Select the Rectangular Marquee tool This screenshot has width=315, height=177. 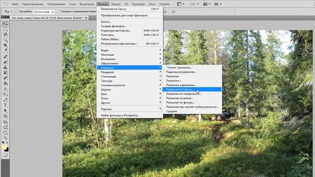(5, 29)
